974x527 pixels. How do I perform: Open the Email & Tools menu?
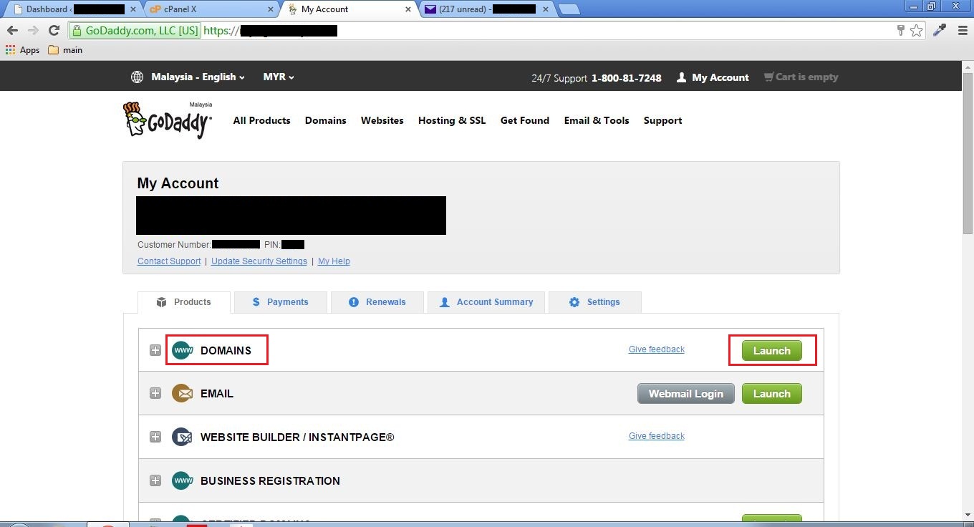(x=596, y=120)
